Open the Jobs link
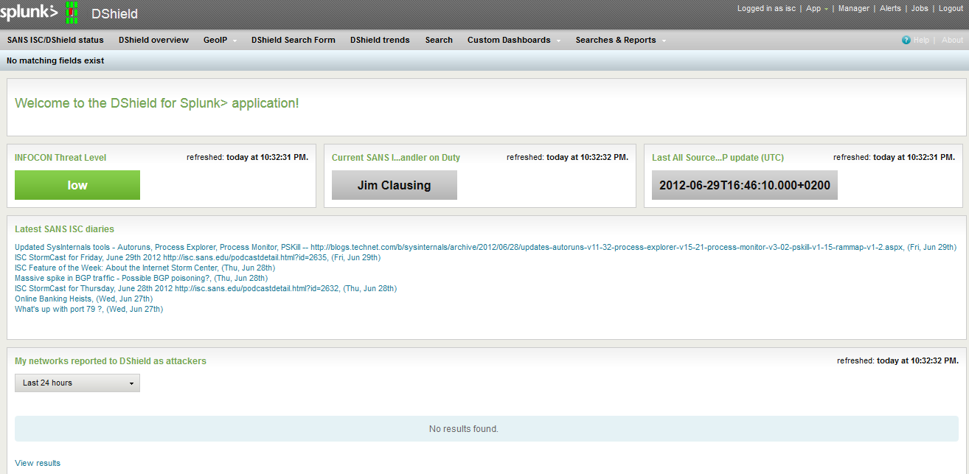This screenshot has width=969, height=474. (920, 9)
